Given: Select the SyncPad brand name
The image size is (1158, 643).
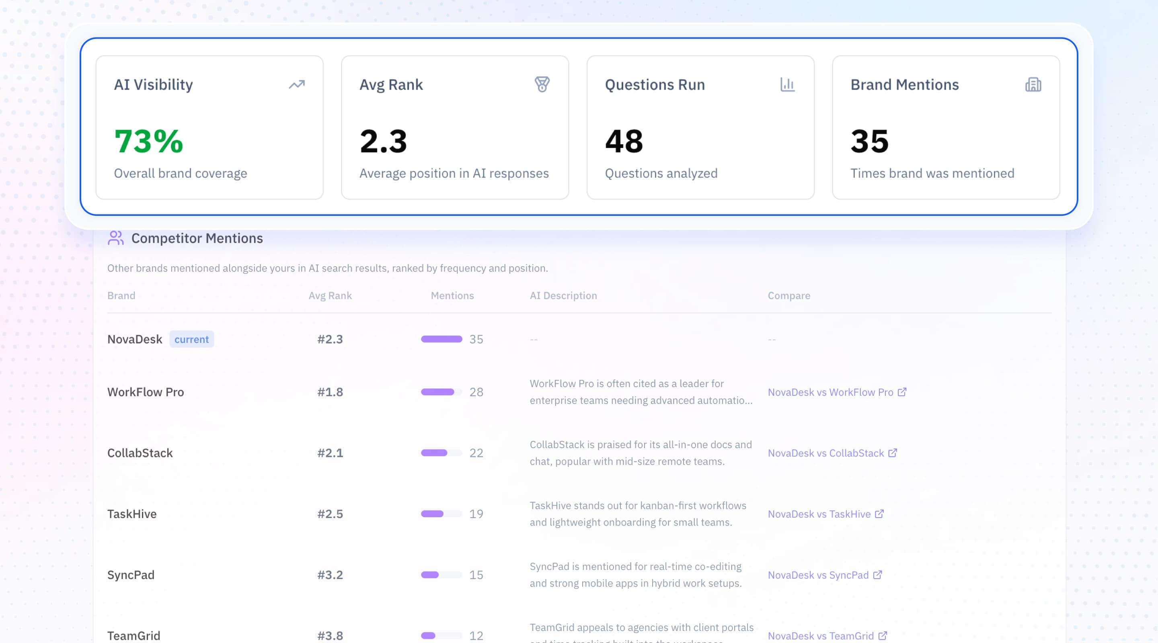Looking at the screenshot, I should pos(131,575).
